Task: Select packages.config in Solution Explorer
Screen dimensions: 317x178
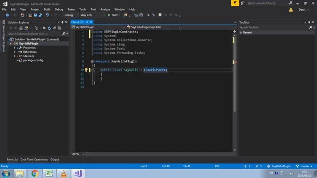Action: pos(33,60)
